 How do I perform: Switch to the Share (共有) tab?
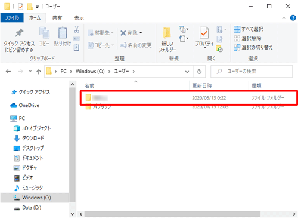tap(57, 18)
